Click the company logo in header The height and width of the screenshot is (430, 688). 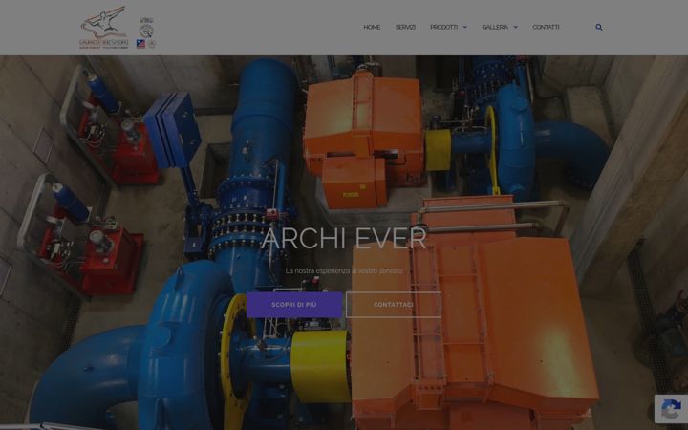click(104, 27)
